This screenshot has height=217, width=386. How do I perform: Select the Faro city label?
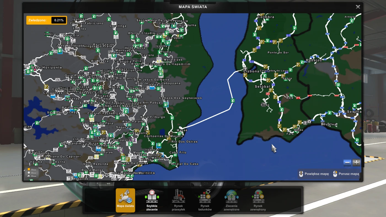(290, 134)
